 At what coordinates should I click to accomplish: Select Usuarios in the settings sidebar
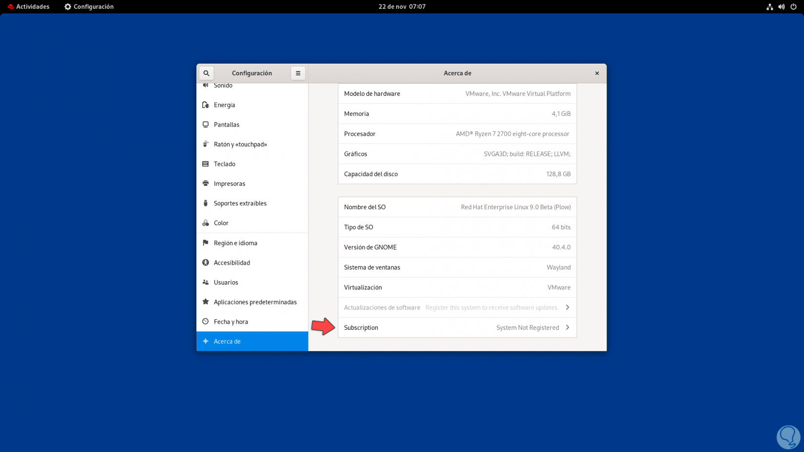tap(252, 282)
